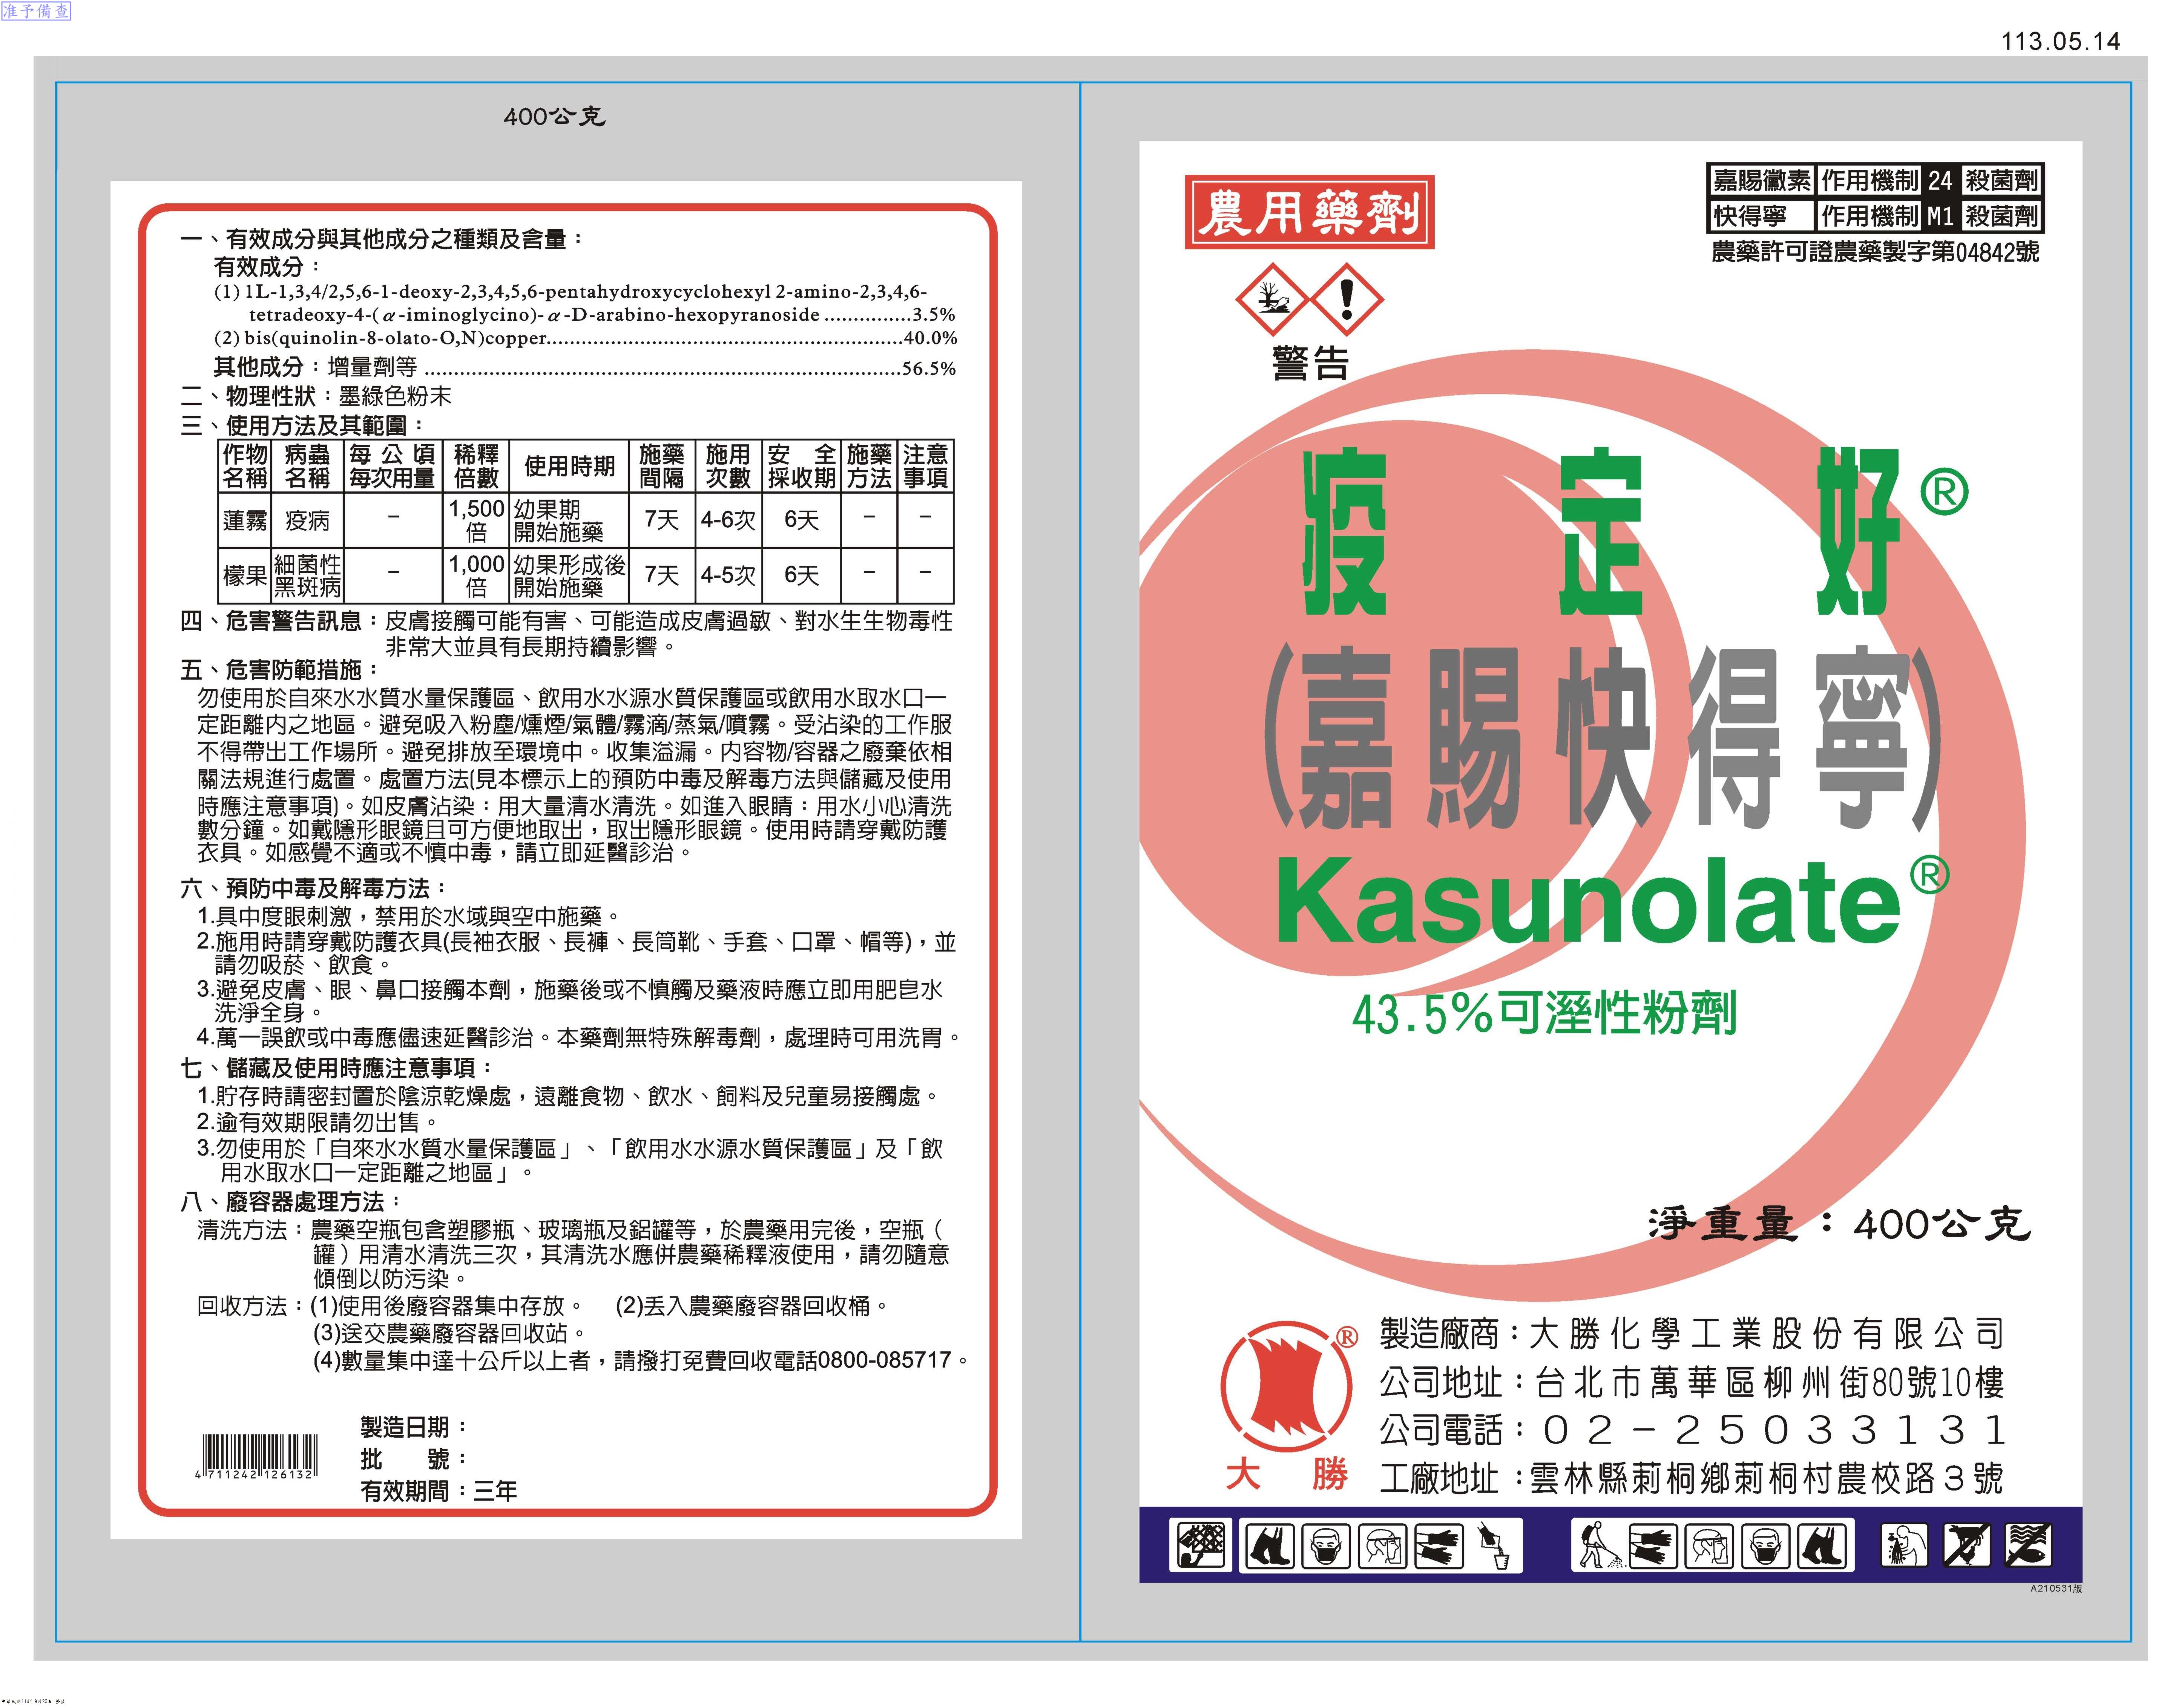2184x1707 pixels.
Task: Select the boots pictogram in the spraying group
Action: coord(1822,1546)
